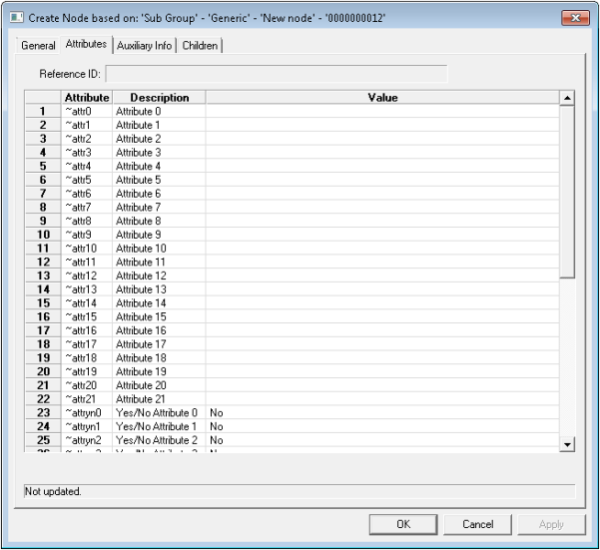Click the 'Not updated.' status bar text

[x=53, y=491]
